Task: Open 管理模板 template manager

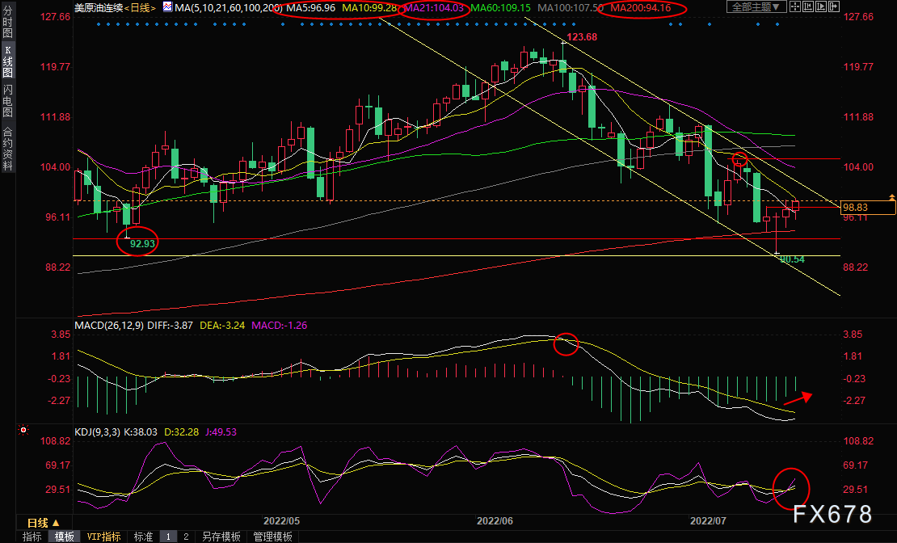Action: [x=273, y=537]
